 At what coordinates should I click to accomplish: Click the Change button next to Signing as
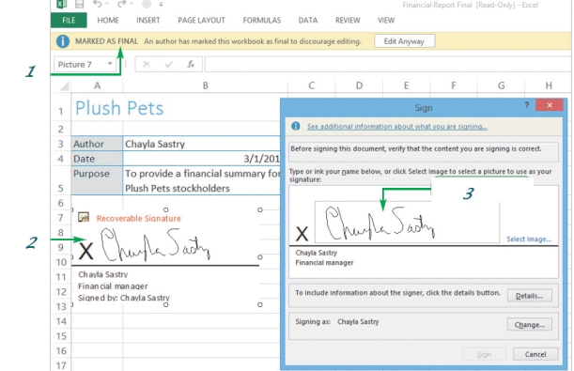tap(529, 325)
